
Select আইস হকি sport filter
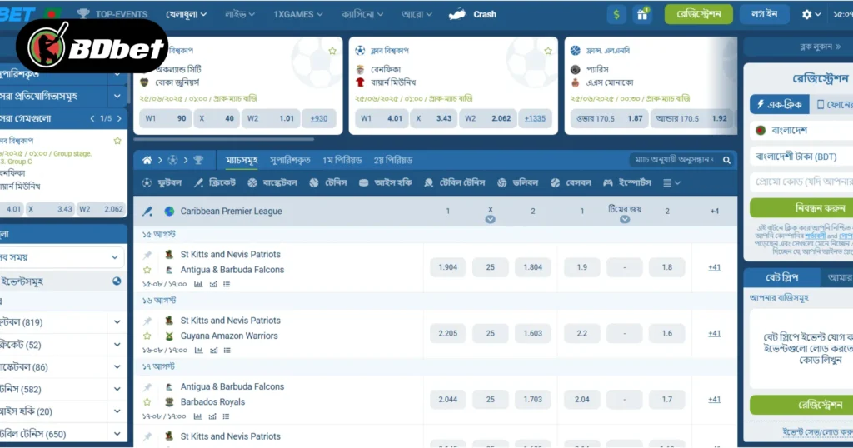point(385,182)
